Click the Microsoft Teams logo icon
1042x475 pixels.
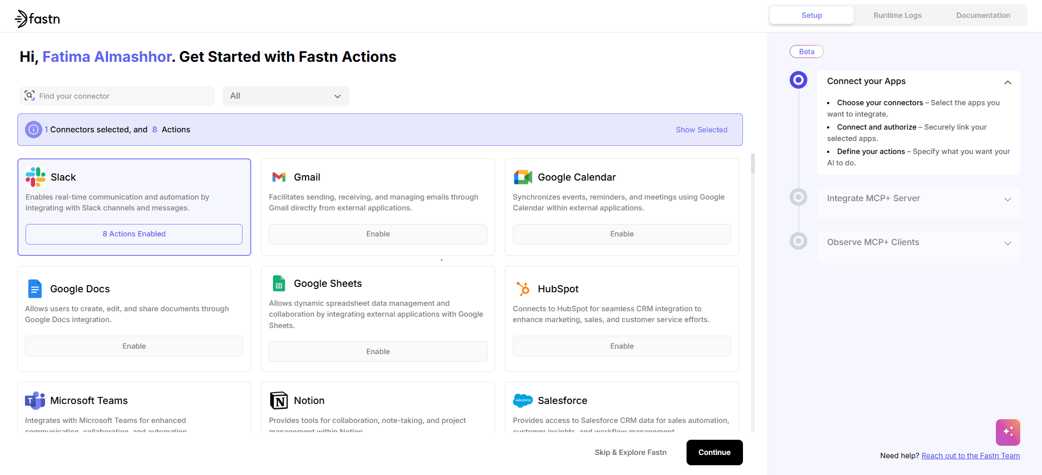tap(35, 400)
